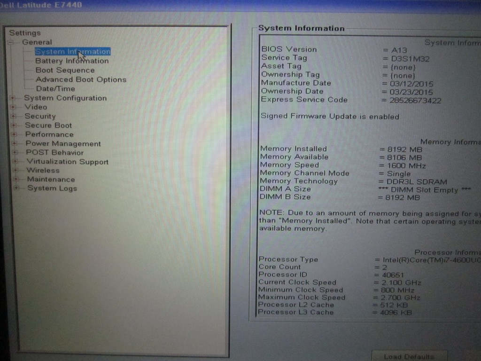Expand the Security node plus box
Viewport: 481px width, 361px height.
pos(14,117)
